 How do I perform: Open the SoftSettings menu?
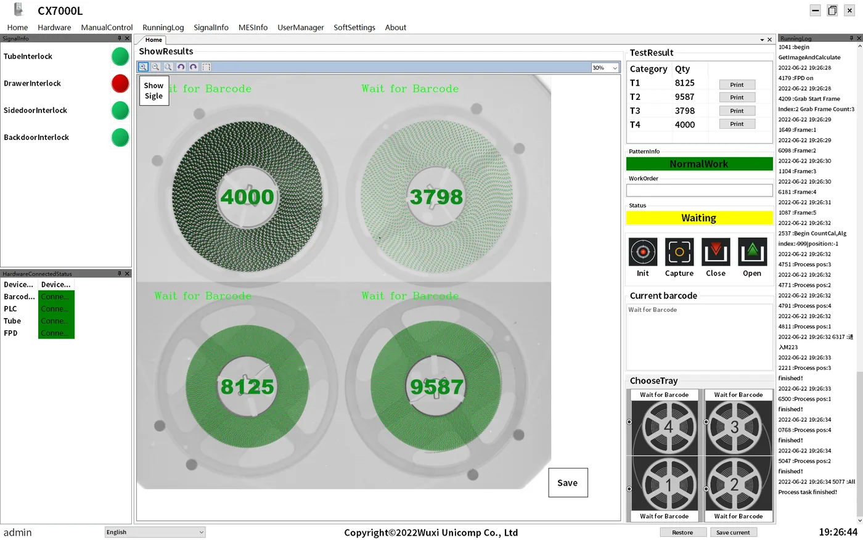click(x=354, y=27)
